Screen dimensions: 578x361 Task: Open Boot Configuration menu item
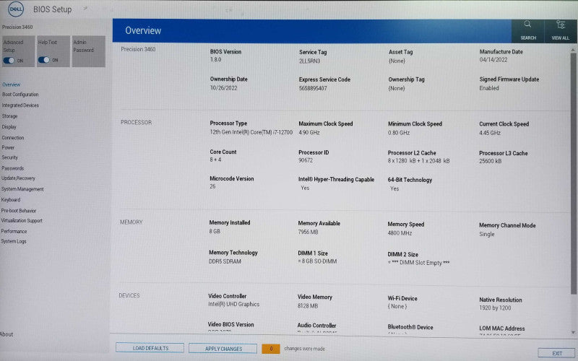coord(20,95)
